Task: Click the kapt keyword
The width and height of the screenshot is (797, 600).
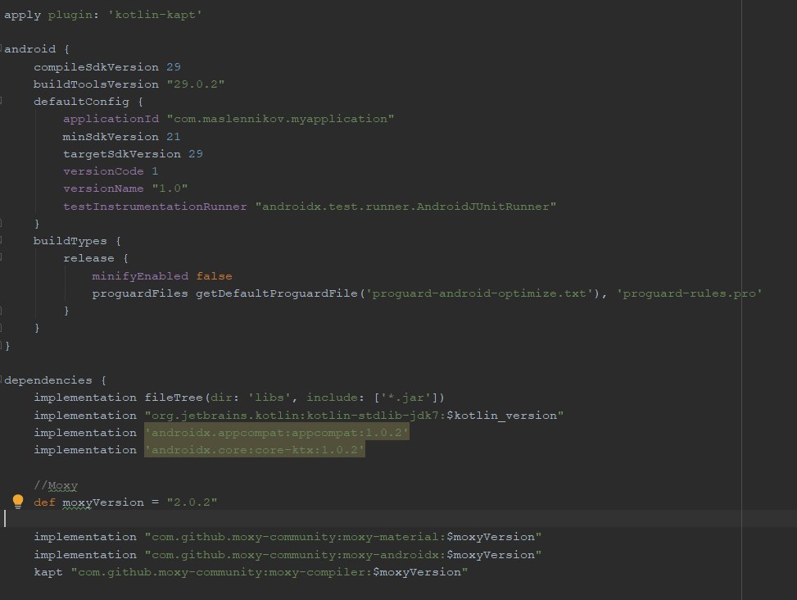Action: [48, 572]
